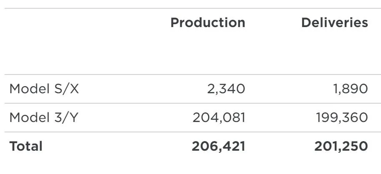Screen dimensions: 381x174
Task: Click the divider line above Total row
Action: [192, 132]
